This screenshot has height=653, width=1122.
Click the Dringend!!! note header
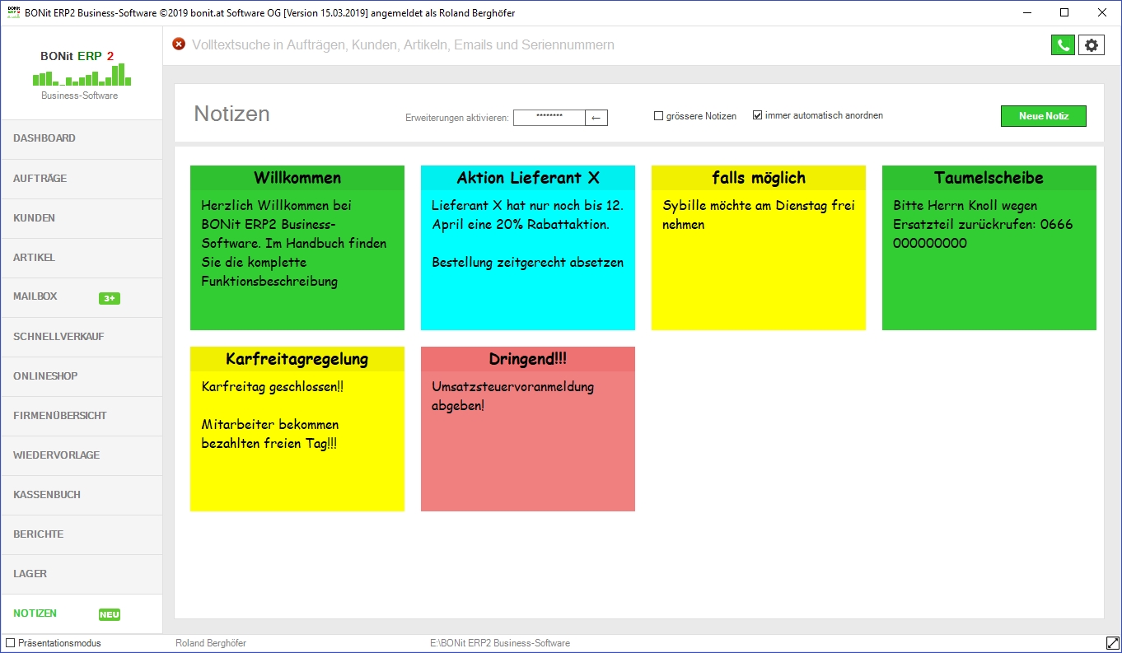(x=528, y=359)
